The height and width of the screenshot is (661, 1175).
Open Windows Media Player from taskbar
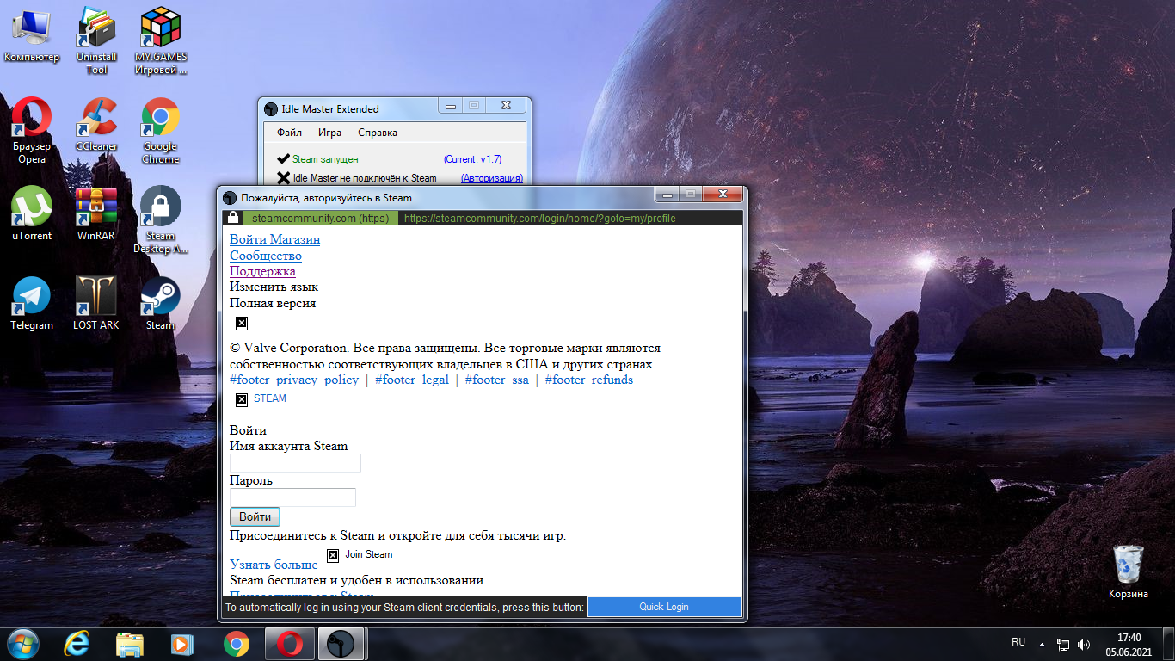tap(182, 644)
